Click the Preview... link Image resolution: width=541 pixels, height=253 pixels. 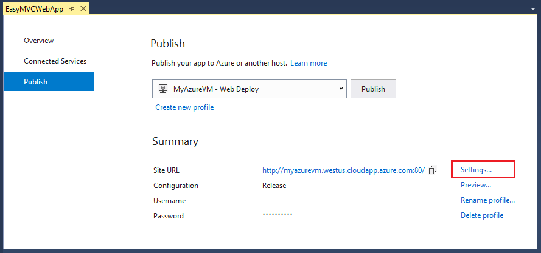click(476, 185)
